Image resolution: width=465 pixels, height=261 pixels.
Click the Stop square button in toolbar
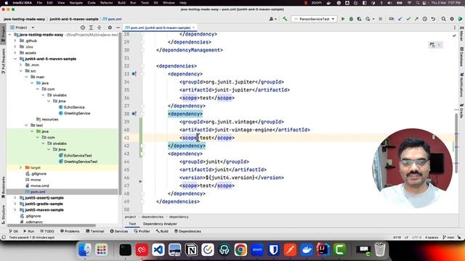click(380, 19)
